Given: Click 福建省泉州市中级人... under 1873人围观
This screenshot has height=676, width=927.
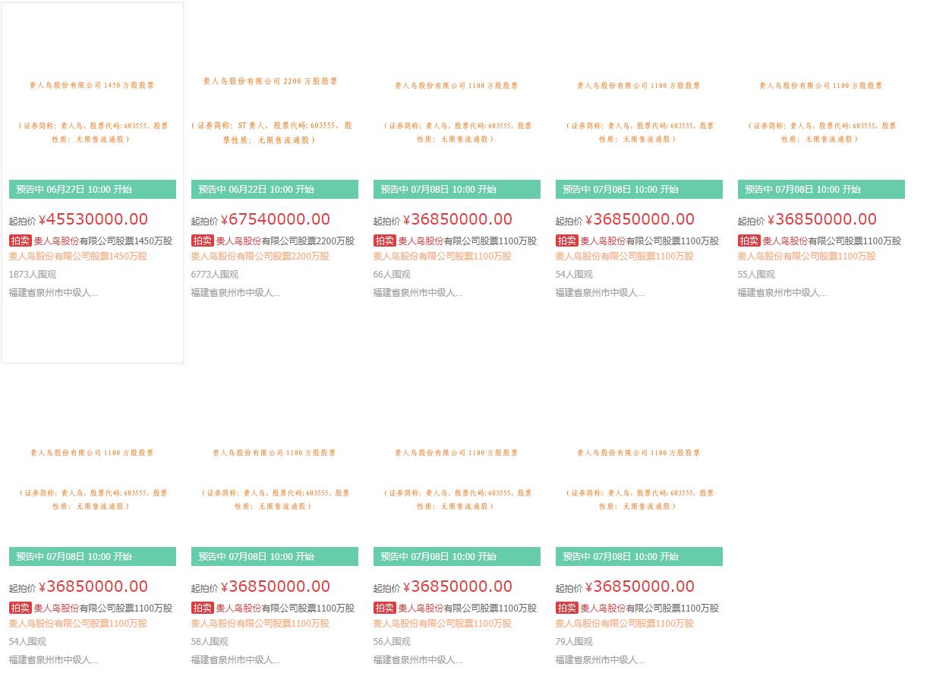Looking at the screenshot, I should (54, 293).
